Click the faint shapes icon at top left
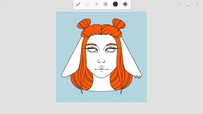 5,4
